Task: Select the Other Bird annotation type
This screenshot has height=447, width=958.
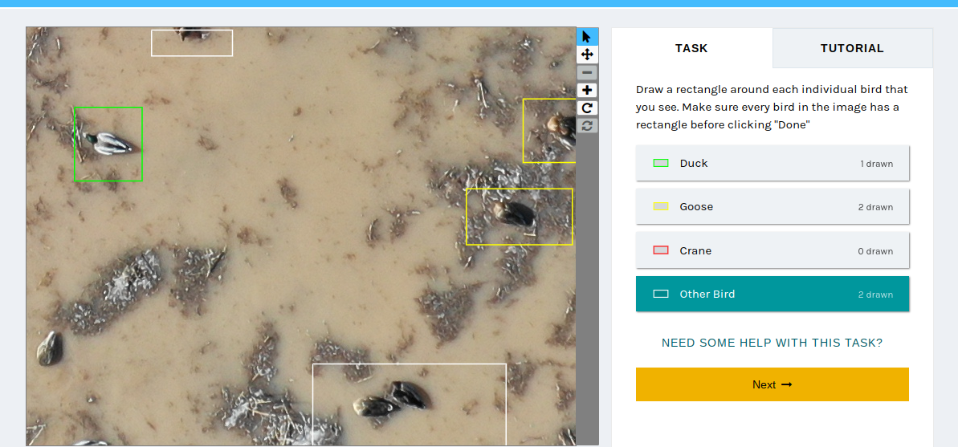Action: [x=773, y=294]
